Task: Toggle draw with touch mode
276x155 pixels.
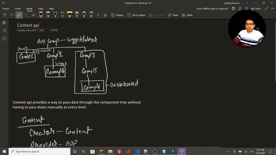Action: pyautogui.click(x=106, y=15)
